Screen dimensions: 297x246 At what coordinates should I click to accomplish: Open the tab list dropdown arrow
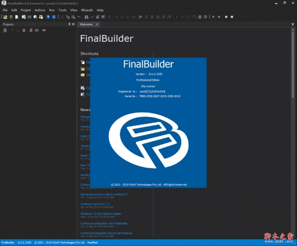click(x=293, y=24)
